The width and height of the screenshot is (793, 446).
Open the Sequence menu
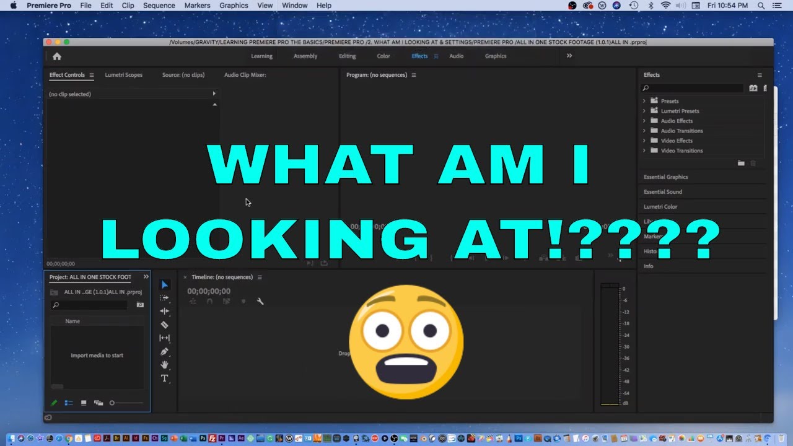[x=159, y=6]
